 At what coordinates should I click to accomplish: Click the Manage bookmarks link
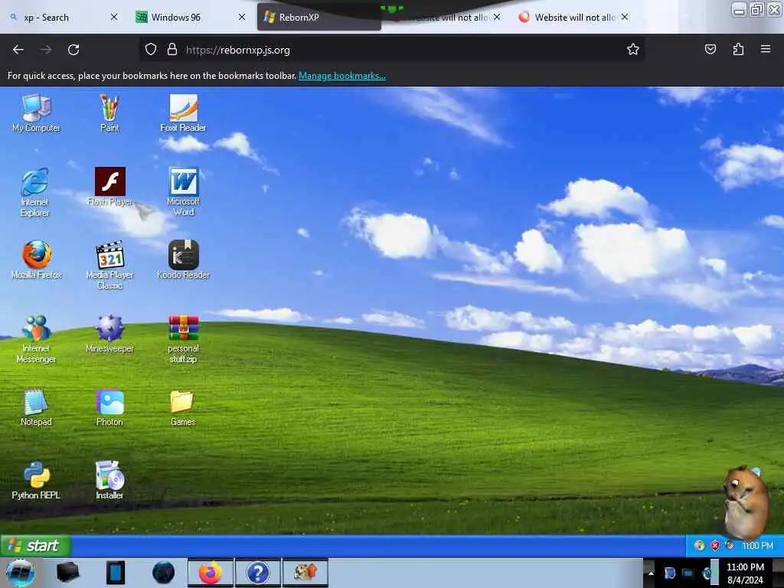342,76
